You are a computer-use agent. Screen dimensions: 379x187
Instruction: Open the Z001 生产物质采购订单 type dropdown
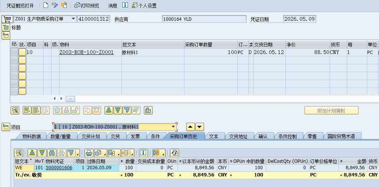[73, 19]
